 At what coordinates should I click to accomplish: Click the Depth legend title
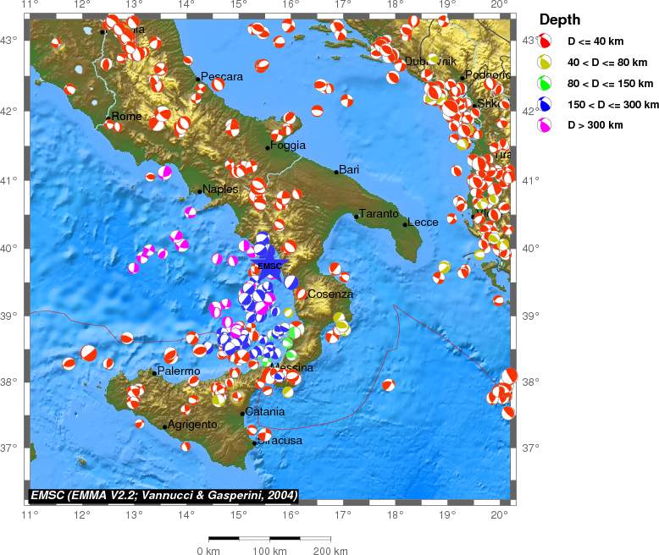click(559, 20)
